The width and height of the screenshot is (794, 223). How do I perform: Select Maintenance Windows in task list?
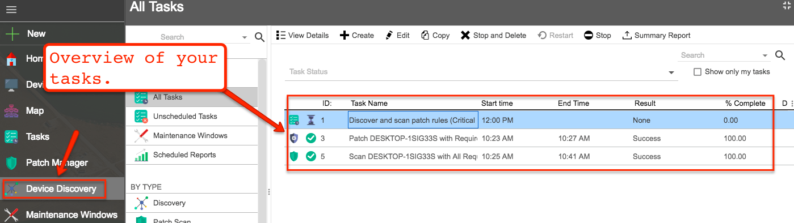click(192, 135)
